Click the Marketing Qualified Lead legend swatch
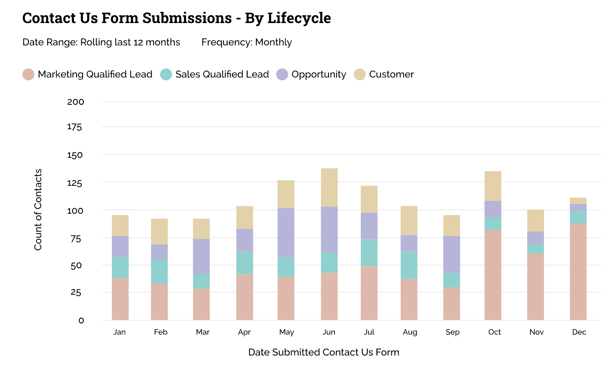 (x=28, y=74)
